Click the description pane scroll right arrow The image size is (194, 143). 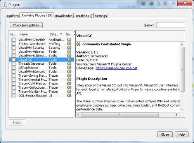tap(177, 115)
